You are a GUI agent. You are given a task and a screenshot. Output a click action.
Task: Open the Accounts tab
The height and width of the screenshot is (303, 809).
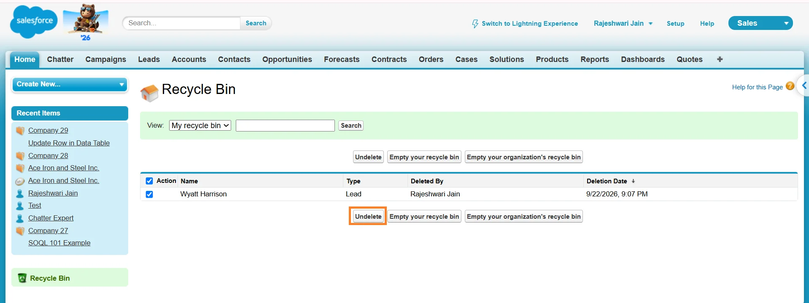tap(189, 59)
